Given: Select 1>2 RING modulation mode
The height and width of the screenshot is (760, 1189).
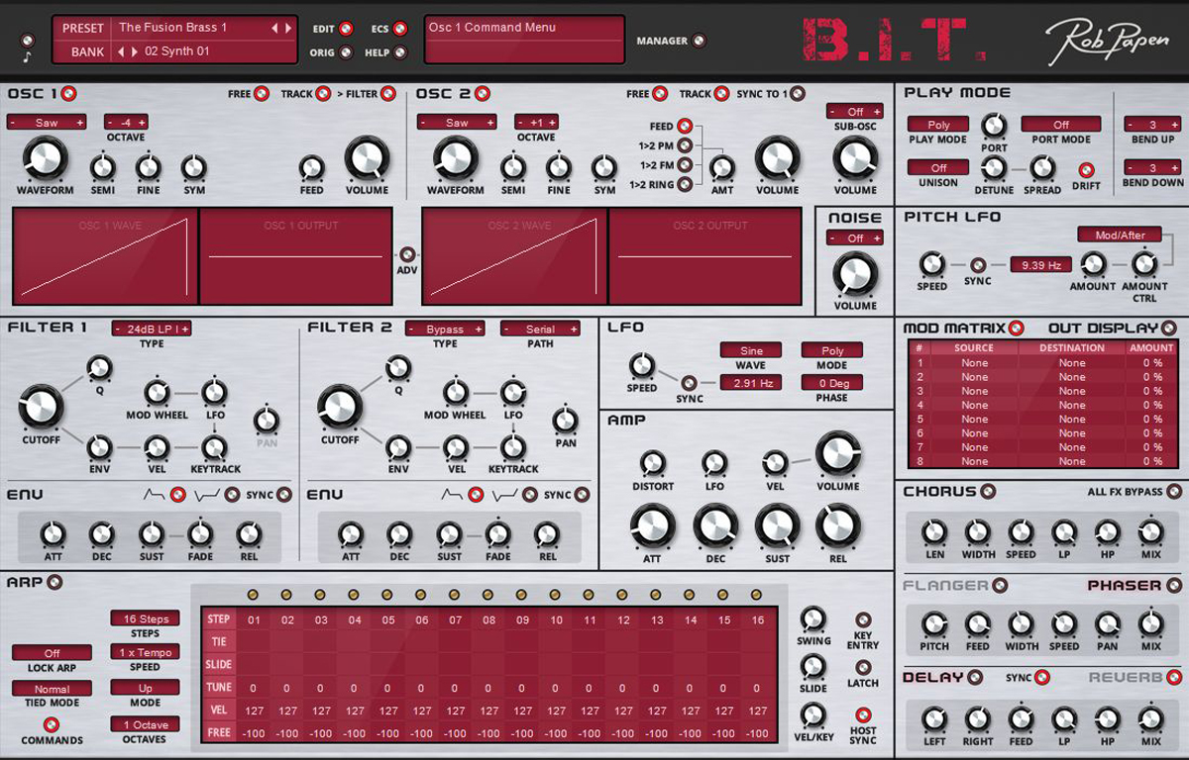Looking at the screenshot, I should (684, 184).
